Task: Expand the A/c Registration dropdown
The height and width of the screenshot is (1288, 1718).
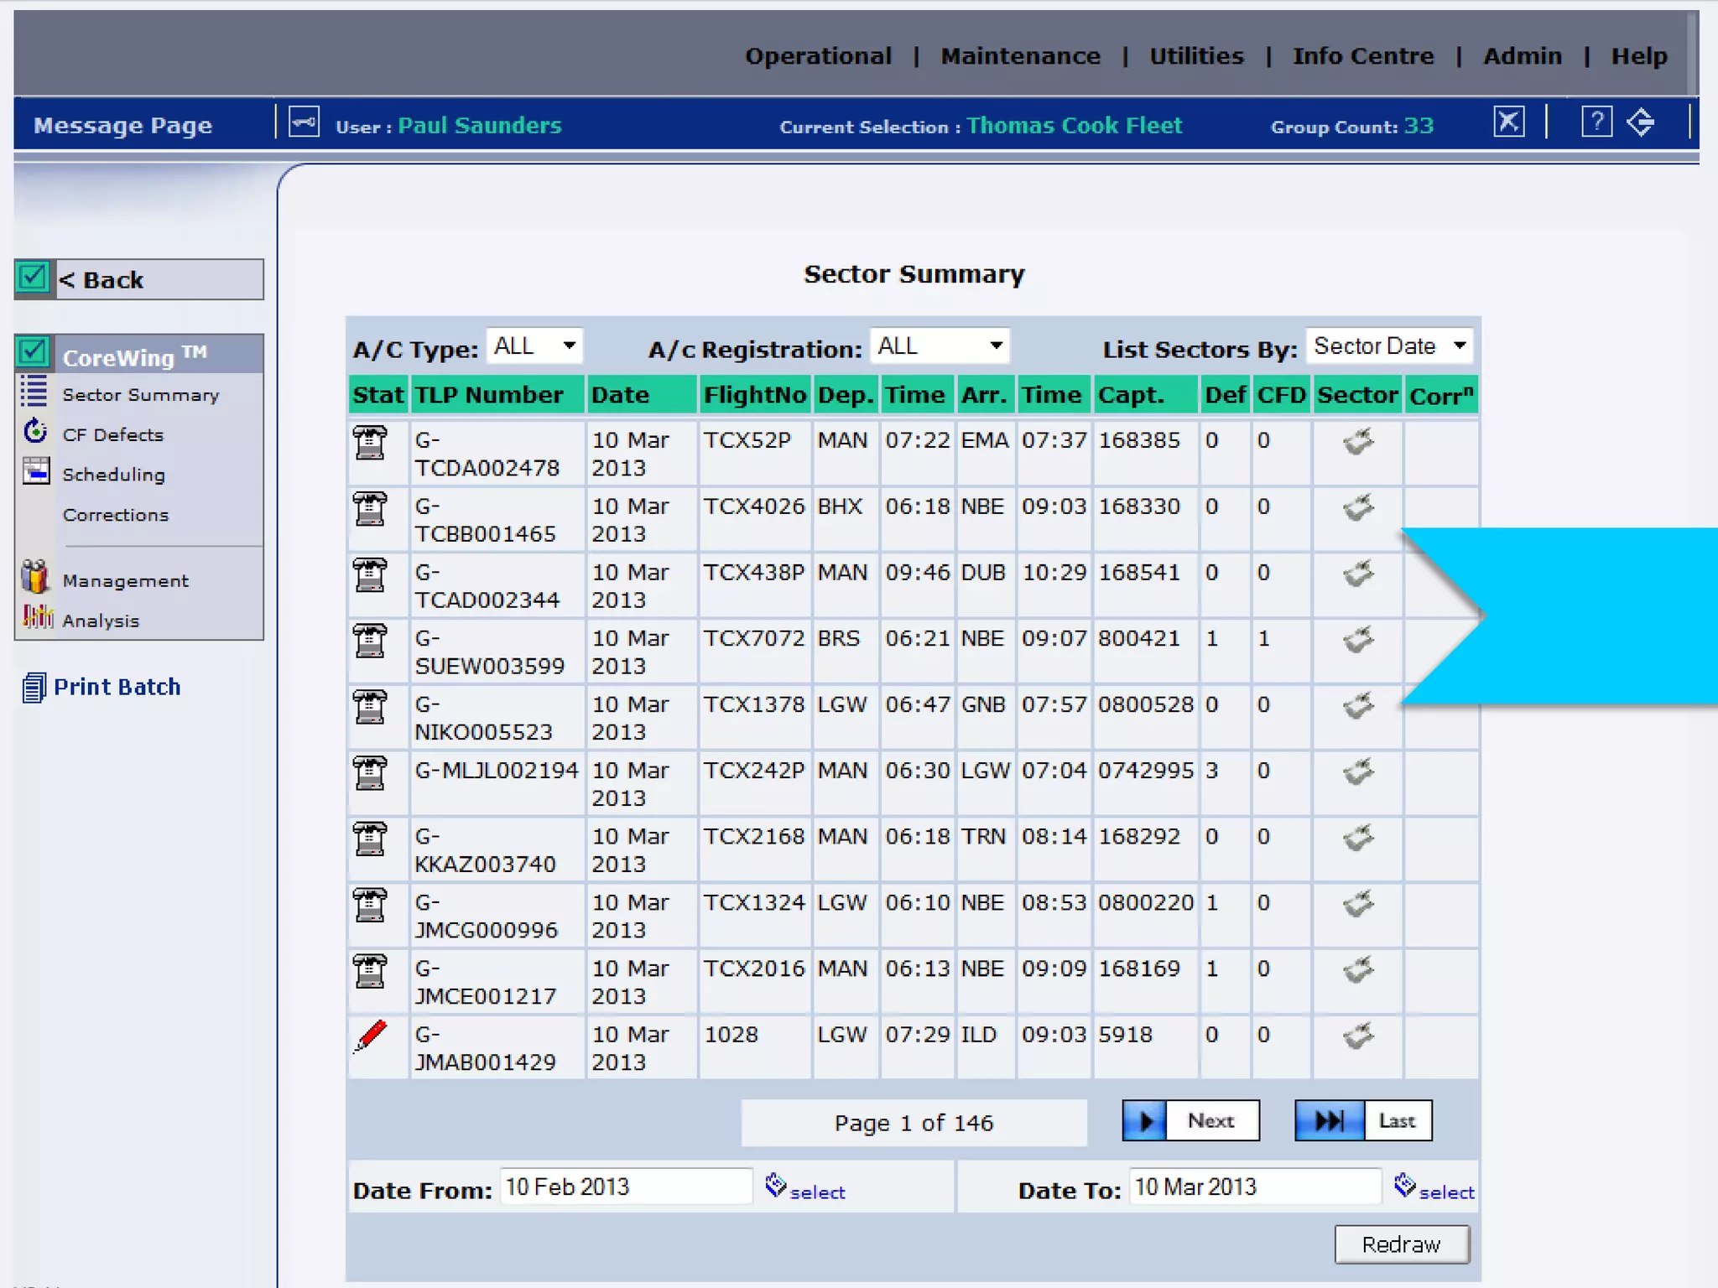Action: [940, 346]
